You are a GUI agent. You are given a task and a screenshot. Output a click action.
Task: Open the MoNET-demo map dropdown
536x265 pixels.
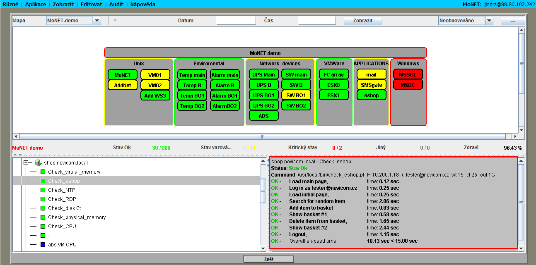coord(97,20)
